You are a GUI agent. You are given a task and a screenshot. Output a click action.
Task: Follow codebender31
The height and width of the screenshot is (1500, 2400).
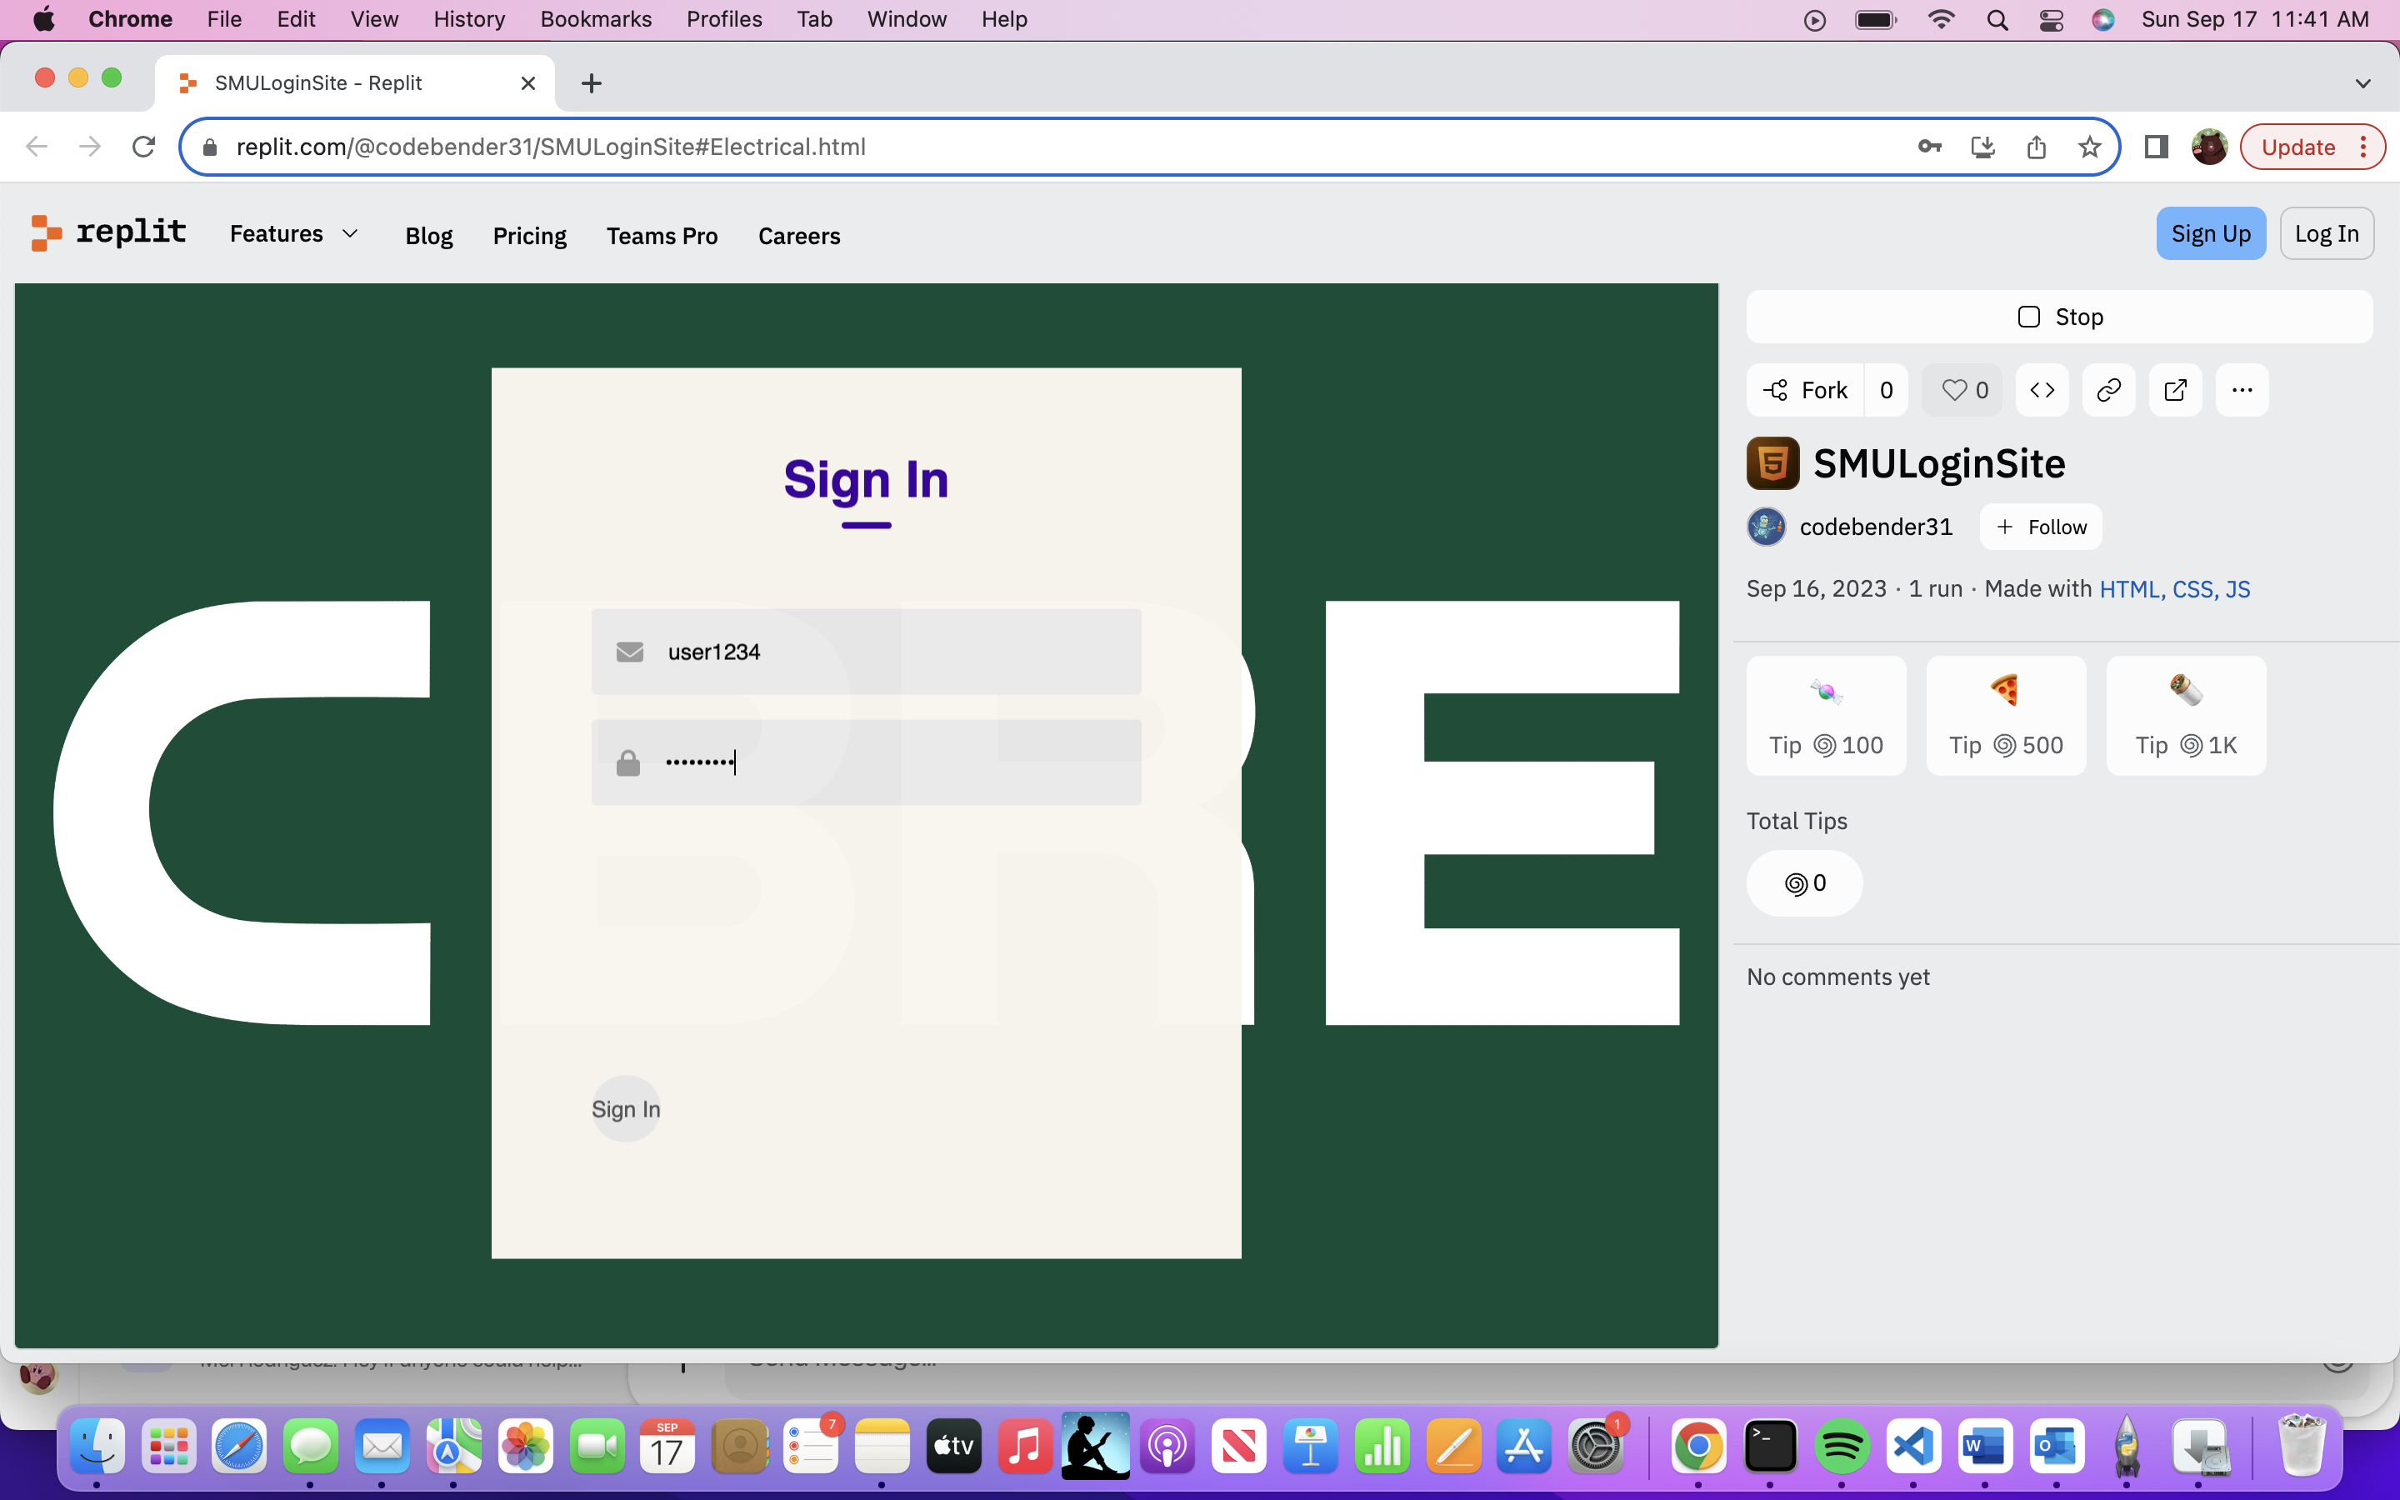pos(2041,527)
